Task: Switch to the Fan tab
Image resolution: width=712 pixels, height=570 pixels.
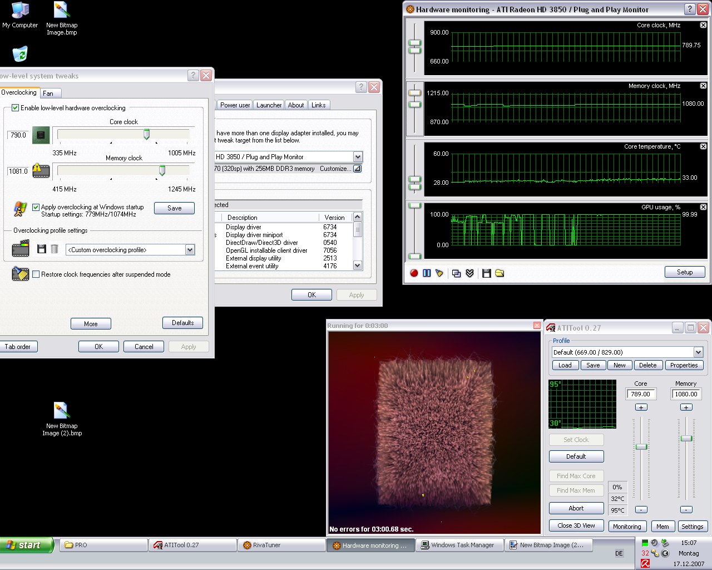Action: (48, 94)
